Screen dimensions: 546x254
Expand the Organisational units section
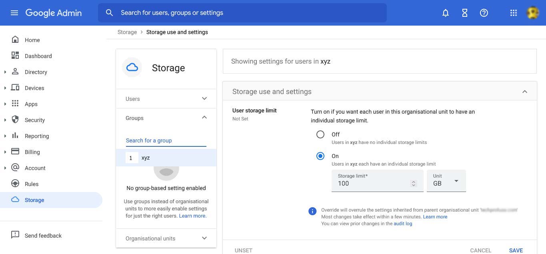point(204,238)
